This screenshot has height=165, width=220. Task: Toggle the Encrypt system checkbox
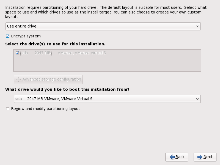click(x=8, y=36)
